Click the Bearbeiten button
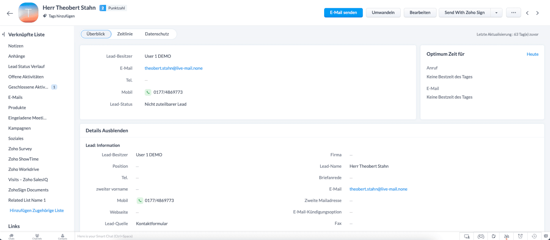550x240 pixels. point(420,13)
